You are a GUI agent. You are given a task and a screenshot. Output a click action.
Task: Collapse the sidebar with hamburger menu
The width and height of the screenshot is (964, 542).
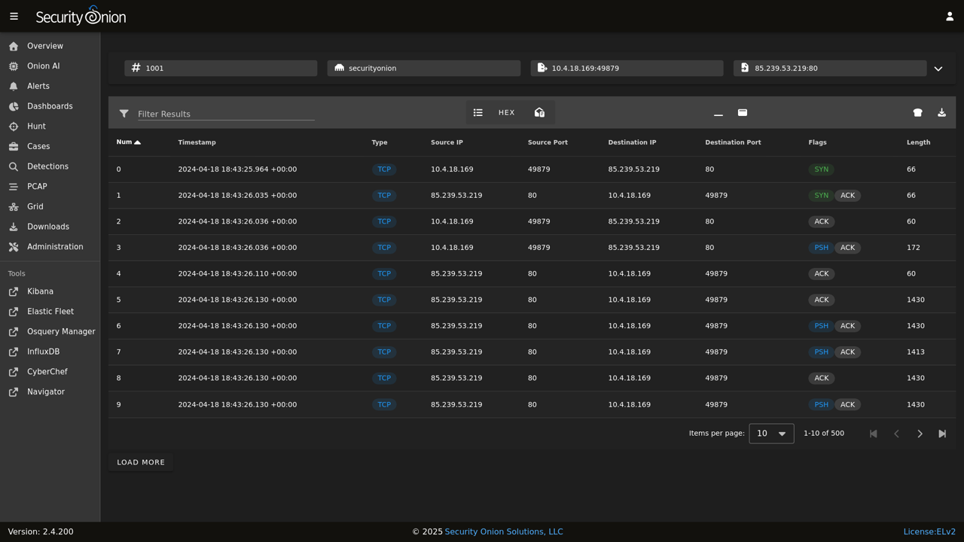click(14, 16)
